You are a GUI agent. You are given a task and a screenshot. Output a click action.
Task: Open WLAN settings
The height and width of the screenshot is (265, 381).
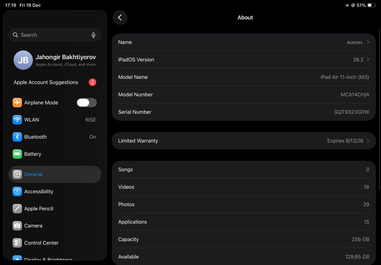click(x=55, y=120)
